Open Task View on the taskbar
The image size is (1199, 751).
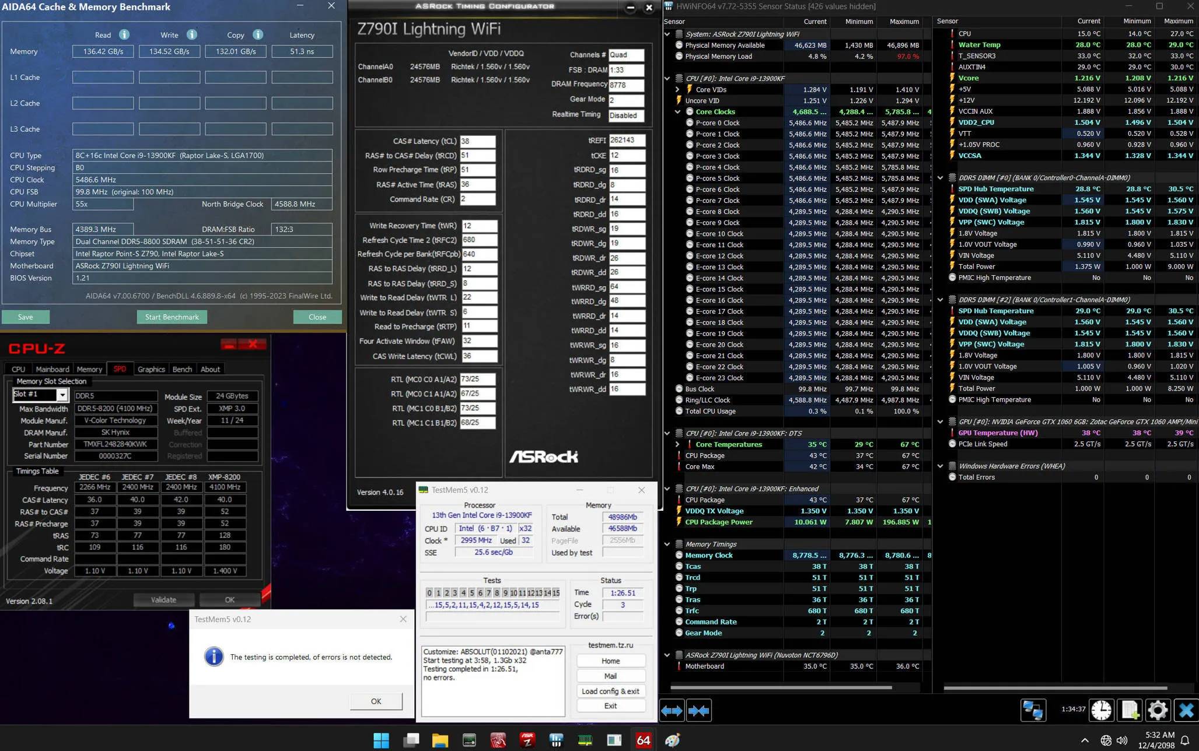coord(411,740)
